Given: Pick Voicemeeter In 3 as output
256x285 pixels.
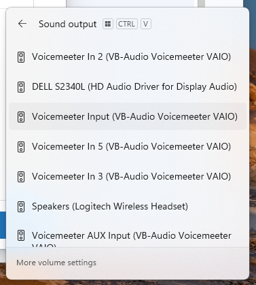Looking at the screenshot, I should pyautogui.click(x=128, y=176).
